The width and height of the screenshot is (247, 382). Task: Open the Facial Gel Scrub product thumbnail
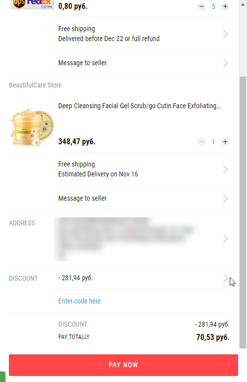(32, 127)
